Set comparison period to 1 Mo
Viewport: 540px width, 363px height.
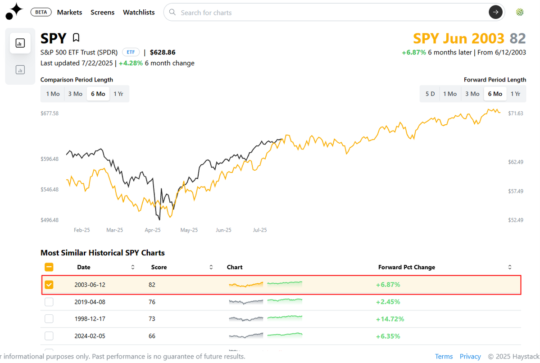pos(53,94)
